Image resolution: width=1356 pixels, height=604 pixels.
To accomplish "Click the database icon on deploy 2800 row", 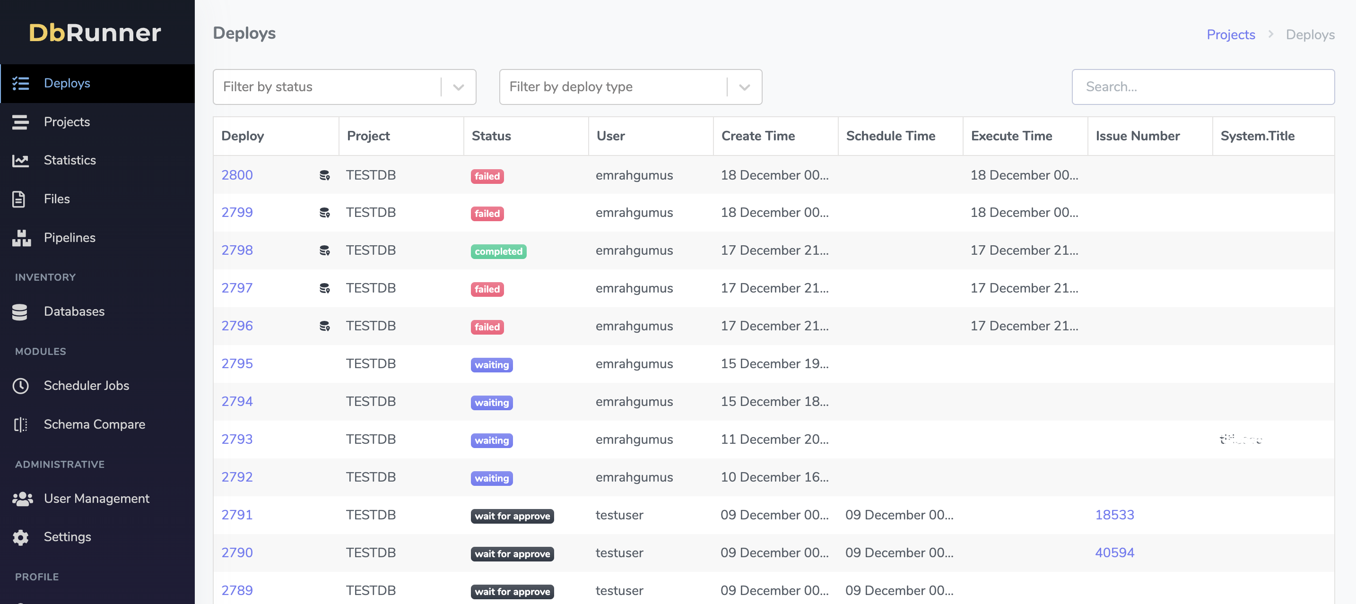I will point(325,175).
